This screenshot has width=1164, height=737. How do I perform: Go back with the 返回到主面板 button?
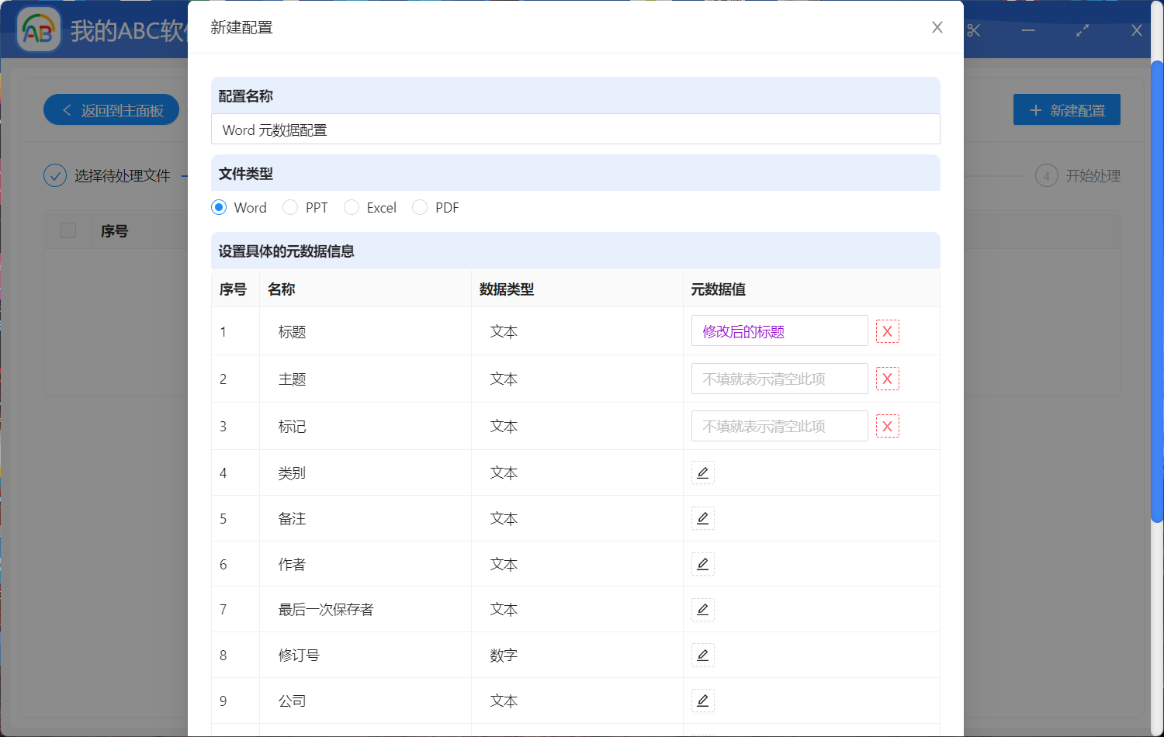click(112, 110)
